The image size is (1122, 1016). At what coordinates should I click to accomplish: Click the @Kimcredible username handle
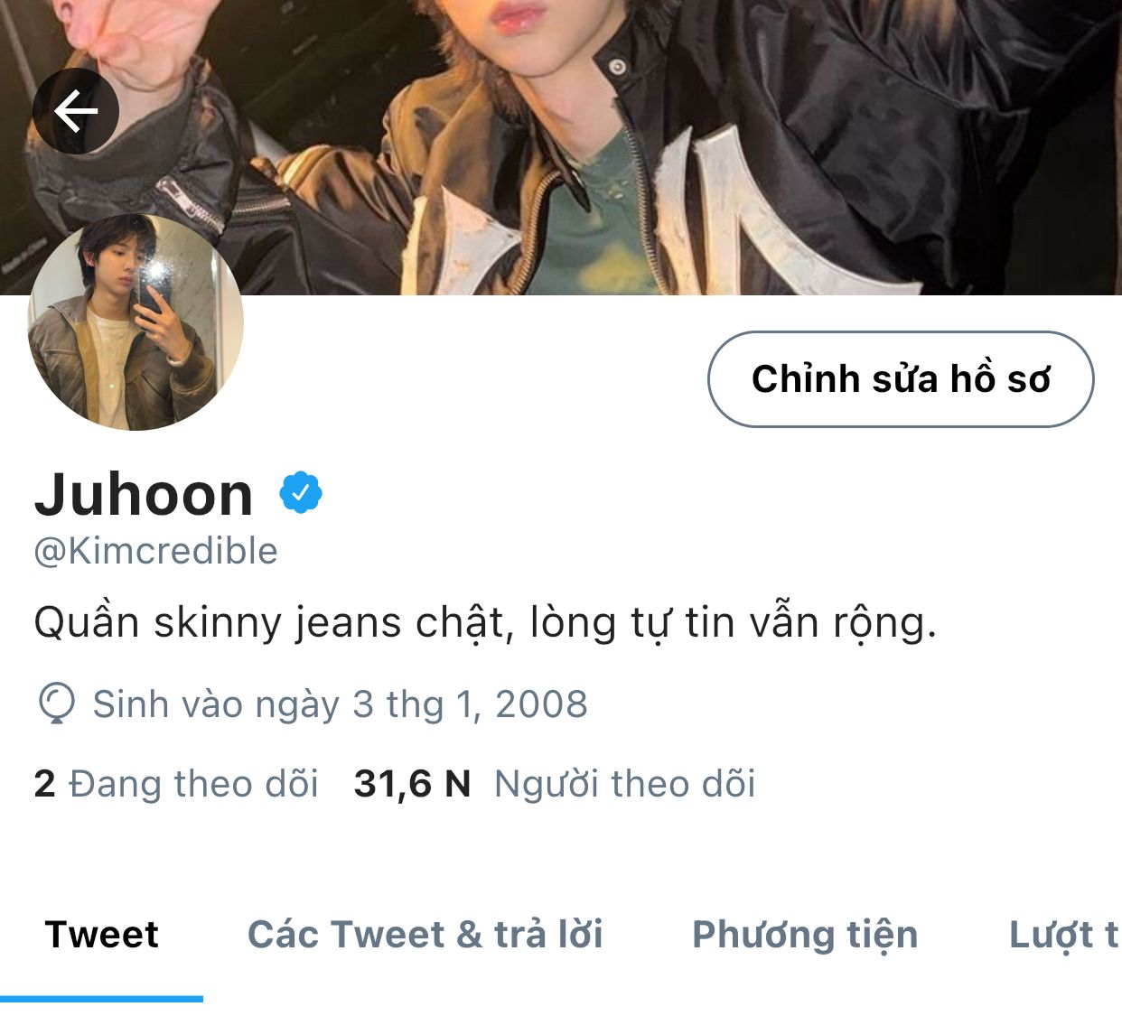click(155, 551)
